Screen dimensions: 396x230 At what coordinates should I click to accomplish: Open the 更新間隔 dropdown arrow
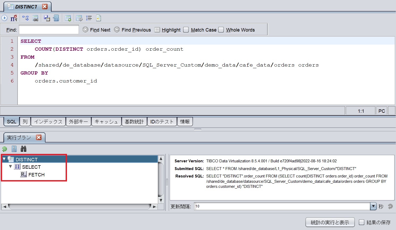pyautogui.click(x=373, y=206)
